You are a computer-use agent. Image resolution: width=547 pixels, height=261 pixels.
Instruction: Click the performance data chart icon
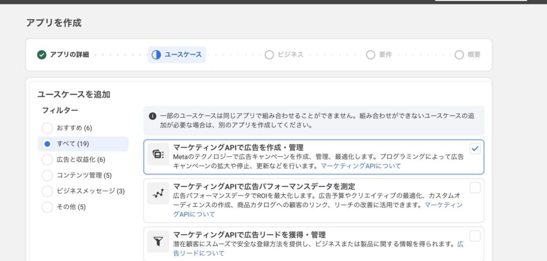(158, 194)
